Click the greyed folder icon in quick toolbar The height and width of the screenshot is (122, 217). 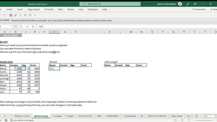click(30, 15)
